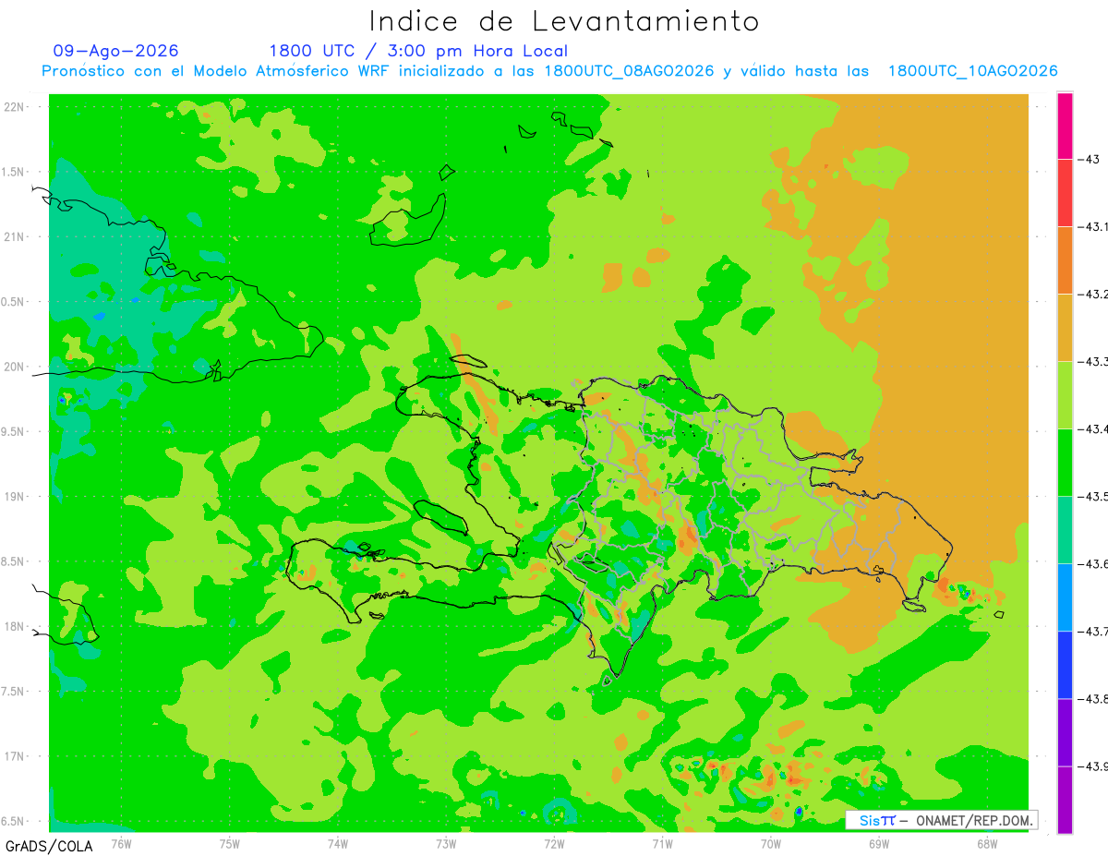Pick the orange swatch between -43.1 and -43.2

click(1065, 260)
